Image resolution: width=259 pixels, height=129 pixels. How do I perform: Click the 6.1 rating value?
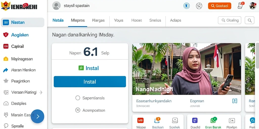point(91,52)
